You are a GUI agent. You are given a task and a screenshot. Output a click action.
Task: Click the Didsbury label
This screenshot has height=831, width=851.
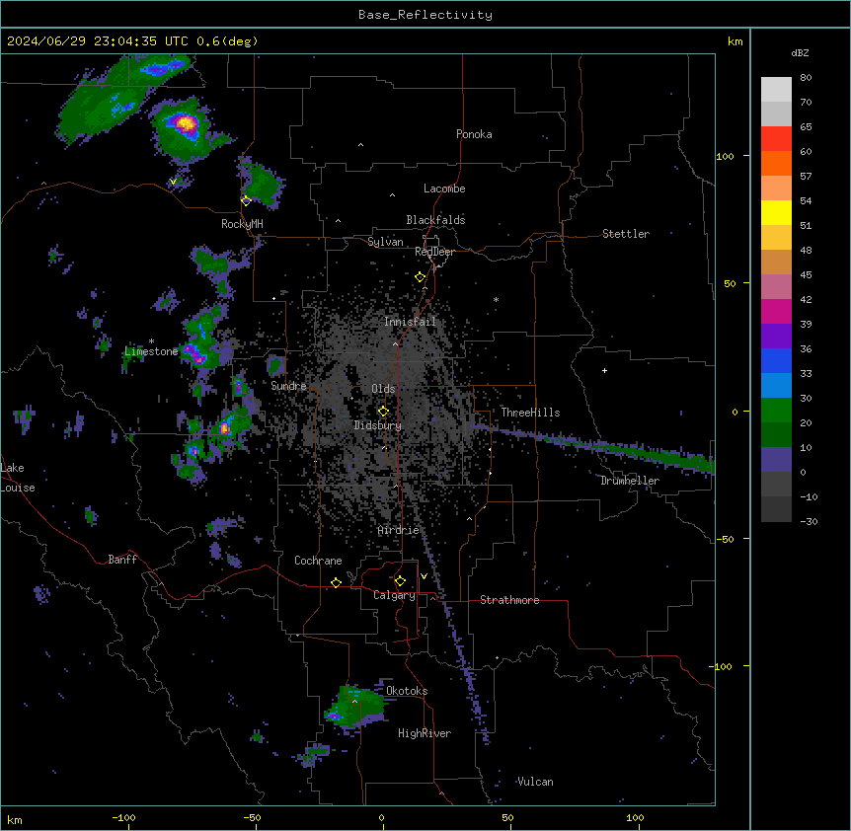pyautogui.click(x=377, y=425)
